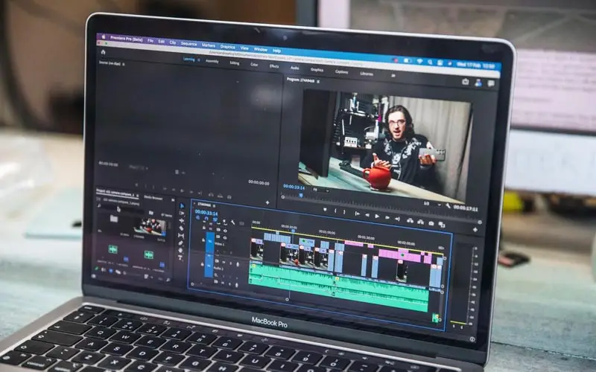This screenshot has height=372, width=596.
Task: Open Program monitor wrench settings
Action: [x=448, y=206]
